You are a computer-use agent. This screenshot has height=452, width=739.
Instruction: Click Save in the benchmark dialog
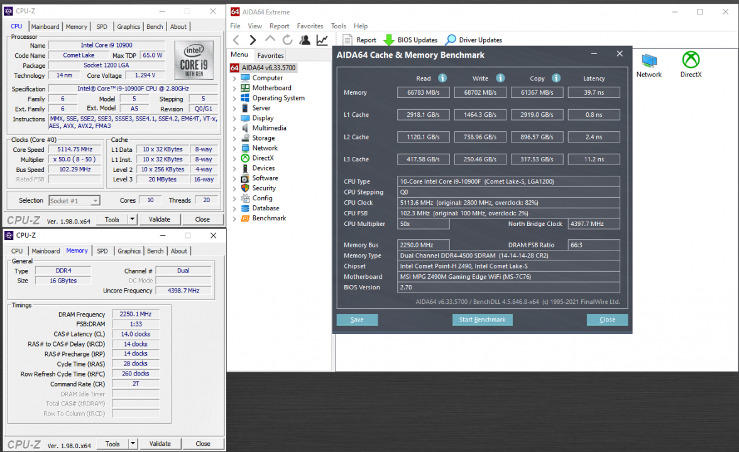[357, 320]
